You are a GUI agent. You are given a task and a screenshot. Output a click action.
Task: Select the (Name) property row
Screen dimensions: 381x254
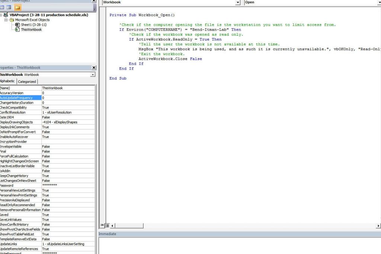pos(47,88)
